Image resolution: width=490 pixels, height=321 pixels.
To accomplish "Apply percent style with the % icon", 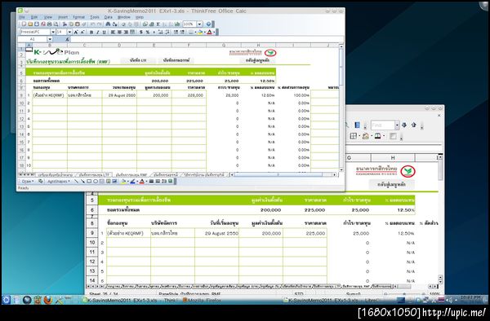I will click(148, 32).
